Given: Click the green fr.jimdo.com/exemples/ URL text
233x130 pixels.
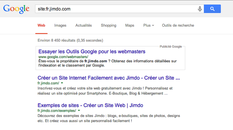Looking at the screenshot, I should (x=57, y=111).
